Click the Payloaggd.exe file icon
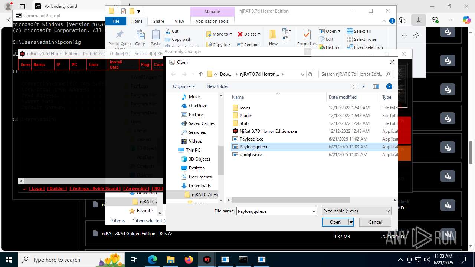The image size is (475, 267). [235, 146]
